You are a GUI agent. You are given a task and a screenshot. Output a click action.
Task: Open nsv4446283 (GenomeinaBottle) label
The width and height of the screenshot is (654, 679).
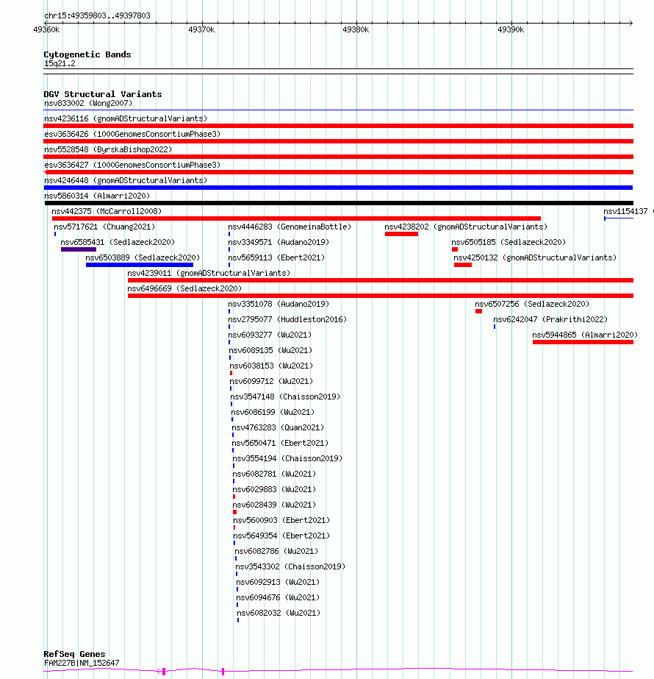click(x=290, y=227)
